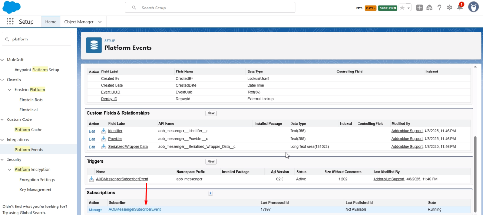Edit the Serialized Wrapper Data field
This screenshot has width=483, height=215.
(x=92, y=147)
